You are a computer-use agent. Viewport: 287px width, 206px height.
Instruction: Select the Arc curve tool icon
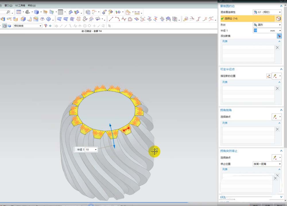(117, 19)
